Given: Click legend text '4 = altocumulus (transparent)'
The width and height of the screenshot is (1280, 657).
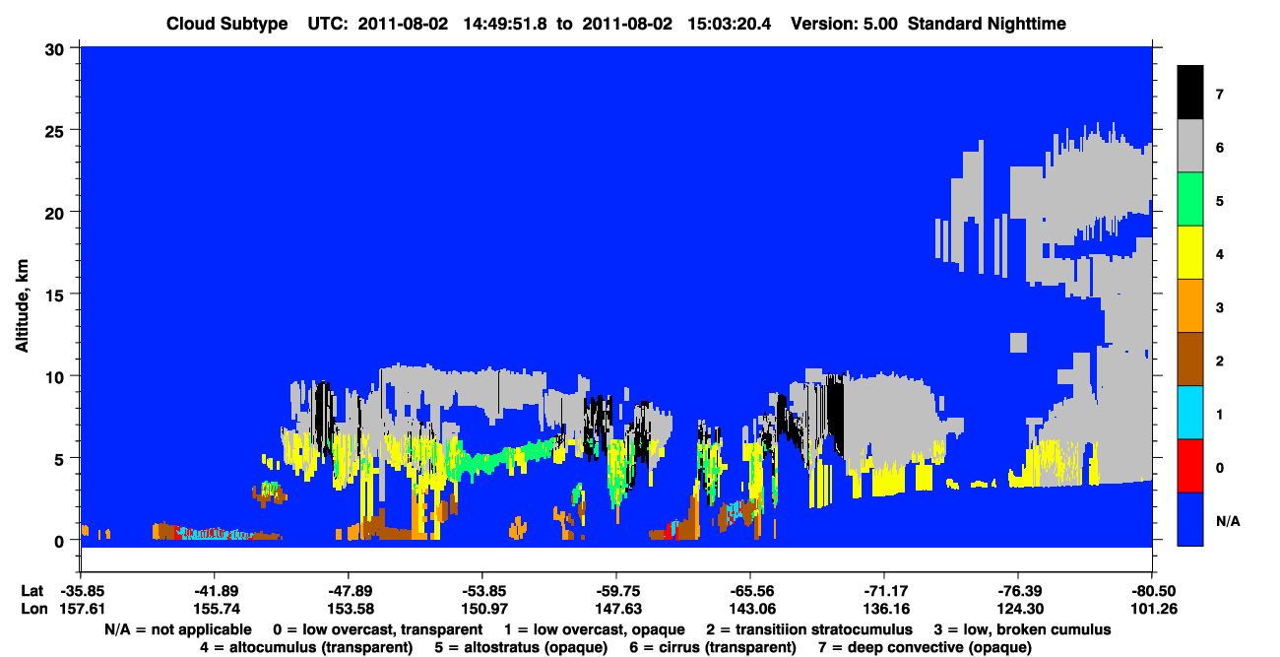Looking at the screenshot, I should coord(305,647).
